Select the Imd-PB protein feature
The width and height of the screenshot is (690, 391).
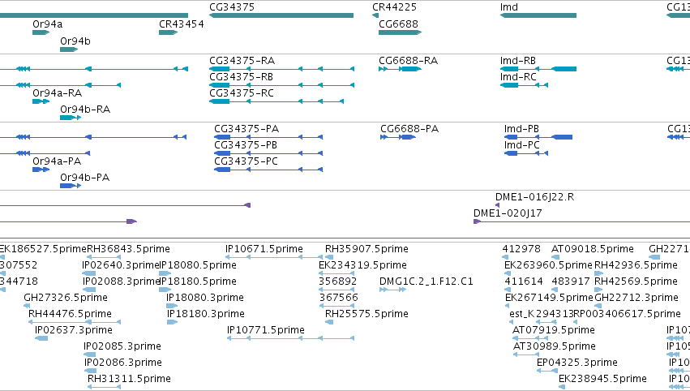[x=538, y=137]
